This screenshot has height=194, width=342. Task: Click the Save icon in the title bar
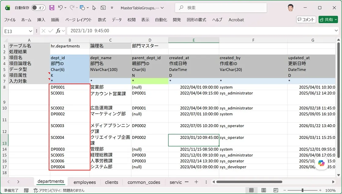52,8
